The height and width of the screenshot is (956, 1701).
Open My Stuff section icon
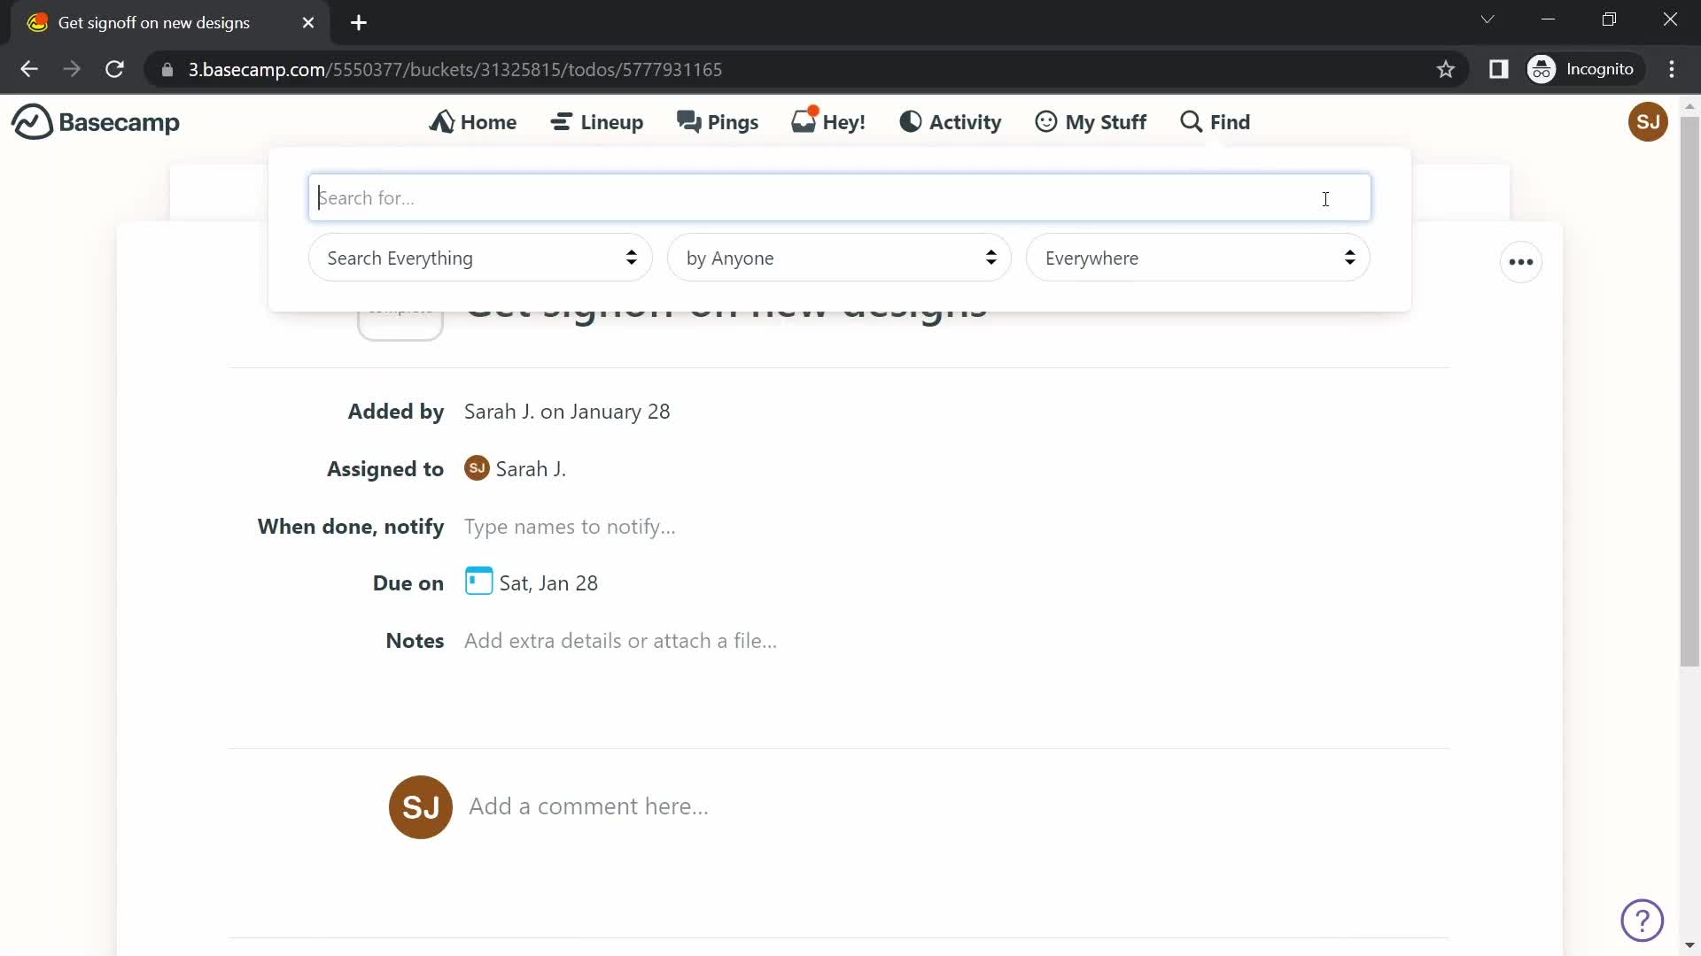click(1045, 121)
